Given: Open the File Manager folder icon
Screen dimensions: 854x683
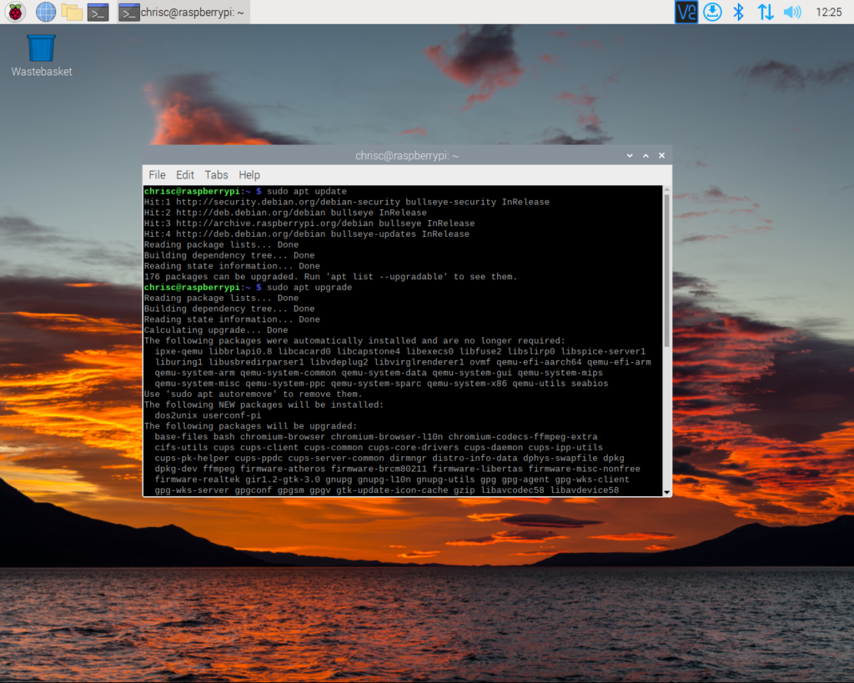Looking at the screenshot, I should pyautogui.click(x=72, y=12).
